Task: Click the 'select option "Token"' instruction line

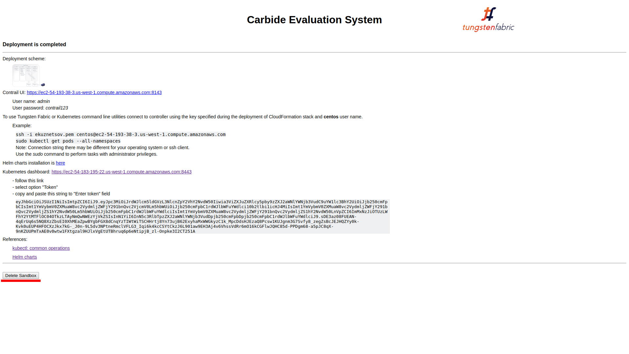Action: [35, 187]
